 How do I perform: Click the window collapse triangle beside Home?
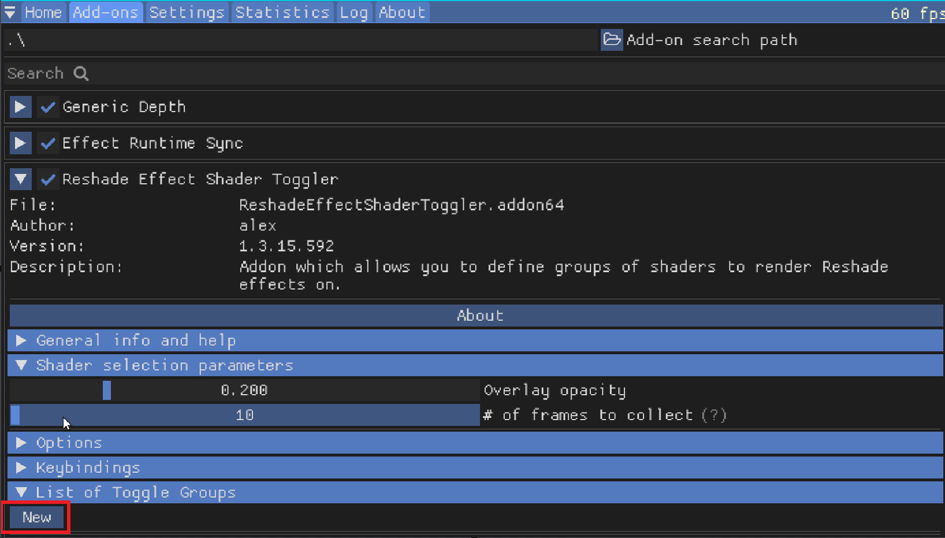click(x=10, y=12)
